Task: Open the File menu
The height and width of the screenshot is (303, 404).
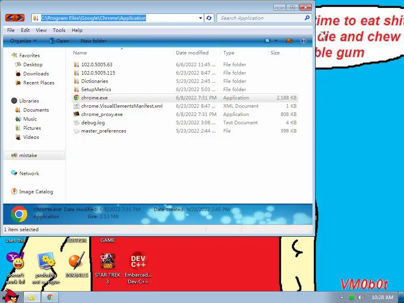Action: tap(11, 30)
